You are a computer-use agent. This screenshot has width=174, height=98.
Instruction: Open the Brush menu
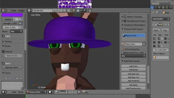click(21, 92)
